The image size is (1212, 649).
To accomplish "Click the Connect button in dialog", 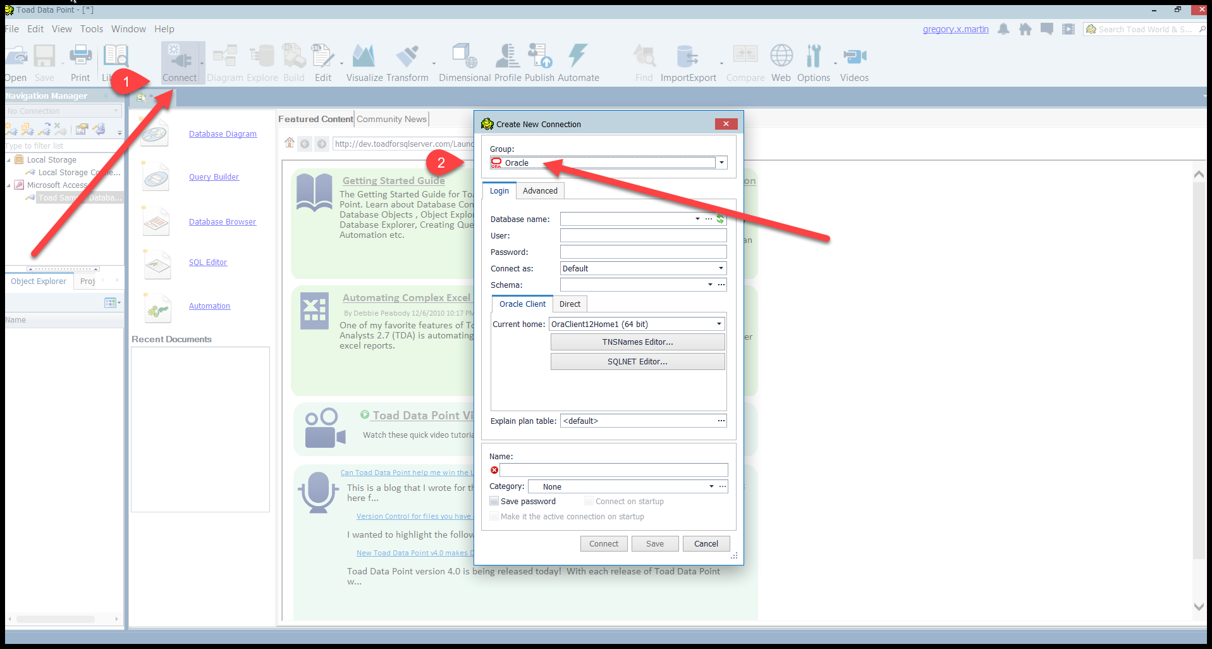I will [x=604, y=543].
